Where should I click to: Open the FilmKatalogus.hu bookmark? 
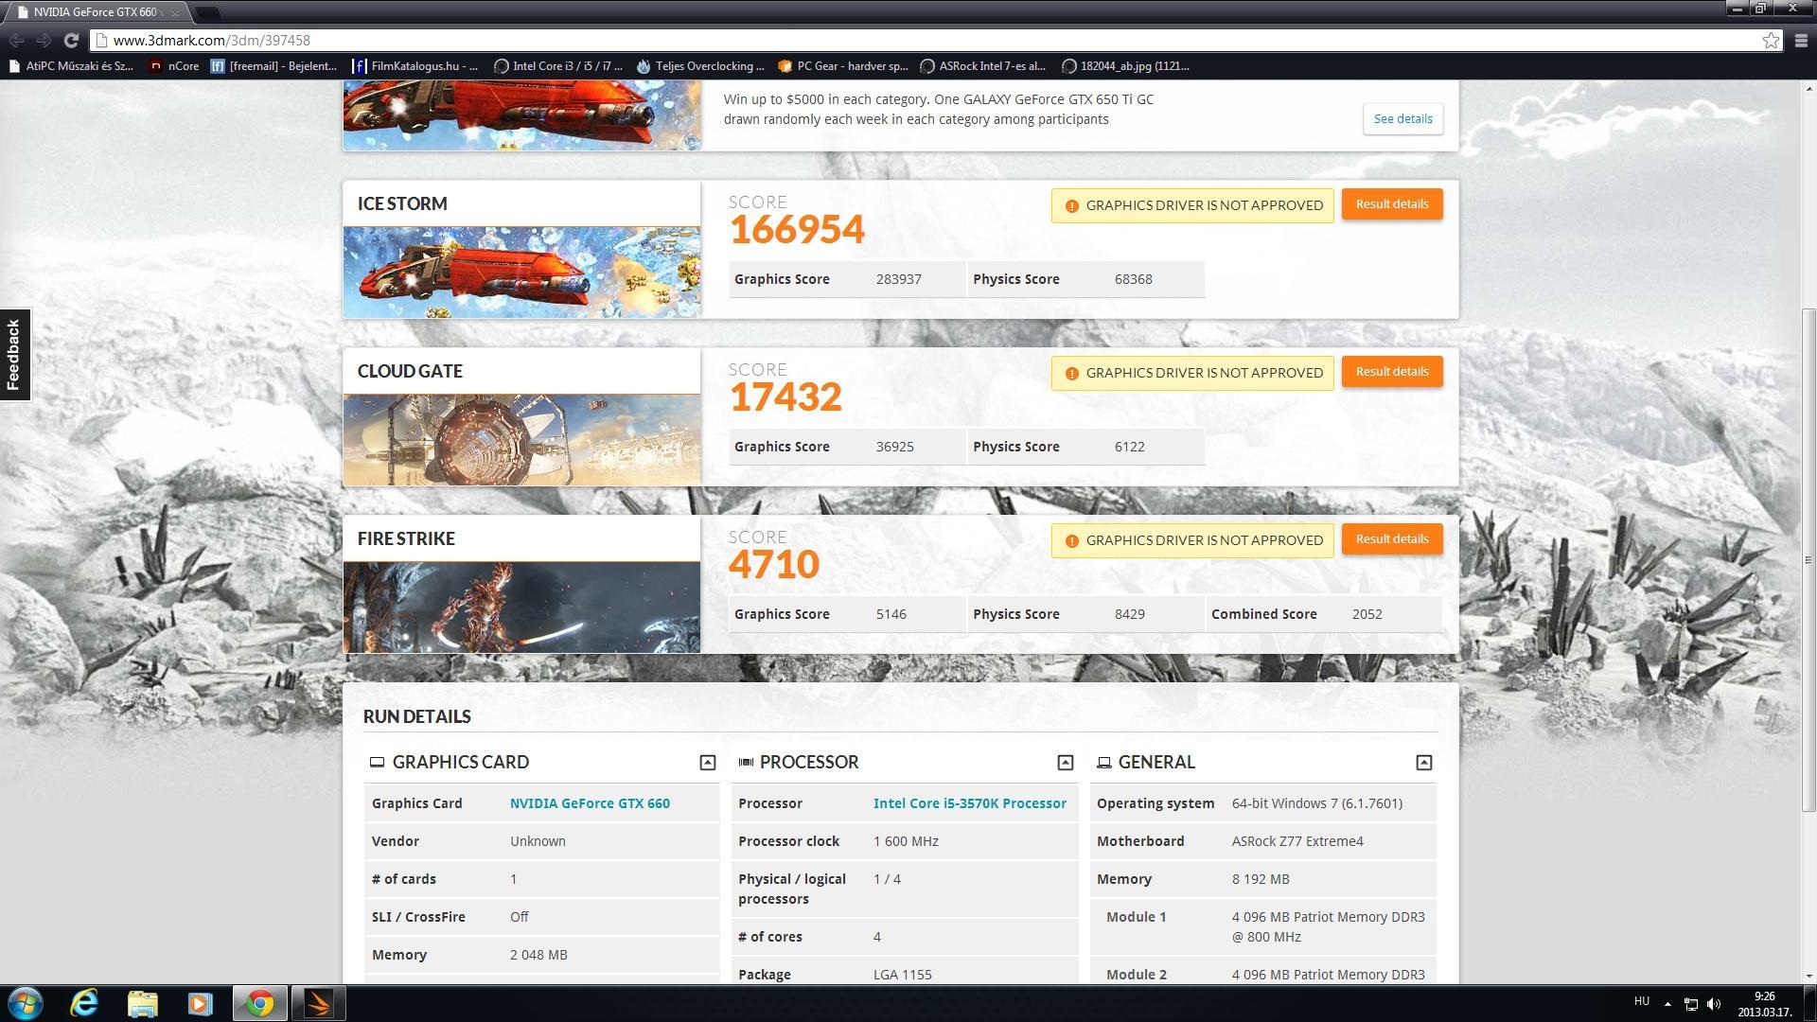tap(416, 66)
